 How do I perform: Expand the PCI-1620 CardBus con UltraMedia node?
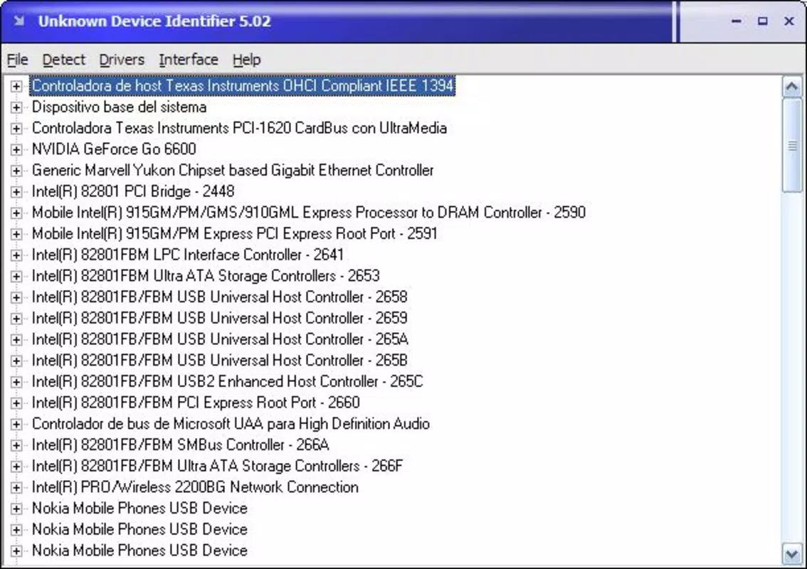coord(16,128)
